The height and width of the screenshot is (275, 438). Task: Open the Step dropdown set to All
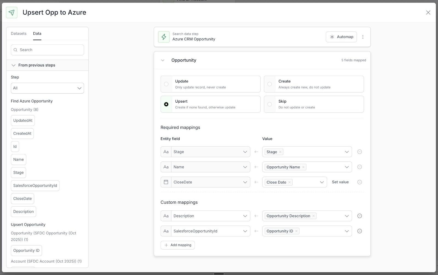47,88
